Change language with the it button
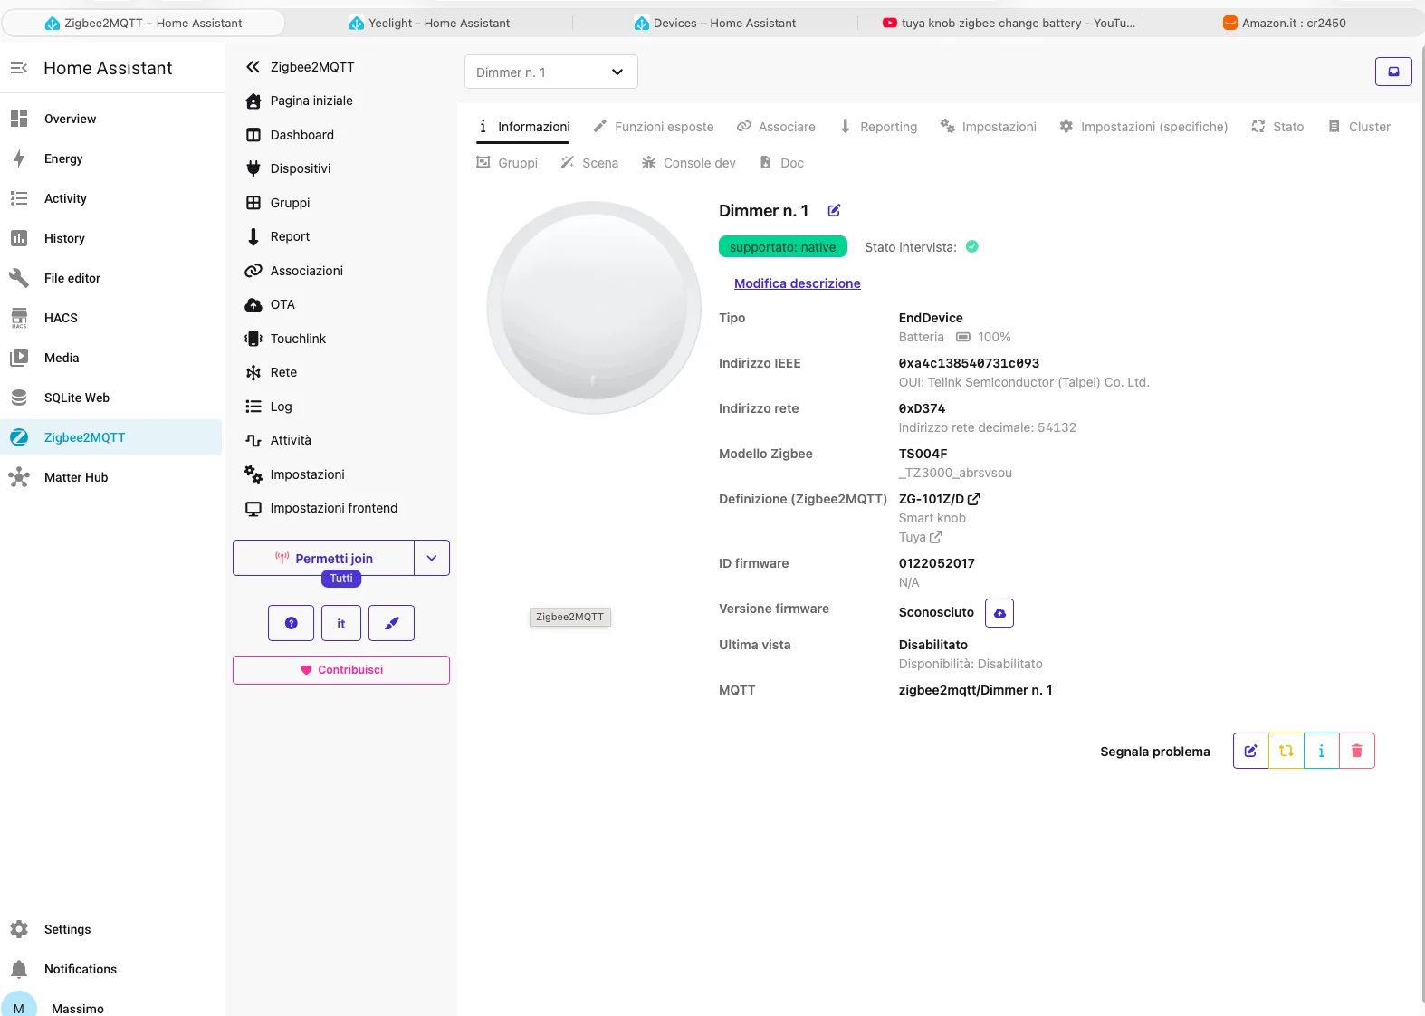This screenshot has width=1425, height=1016. pos(341,623)
